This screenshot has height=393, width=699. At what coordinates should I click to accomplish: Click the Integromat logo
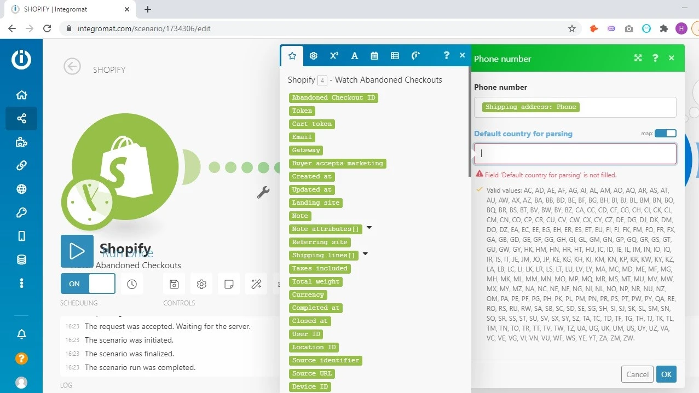coord(21,59)
